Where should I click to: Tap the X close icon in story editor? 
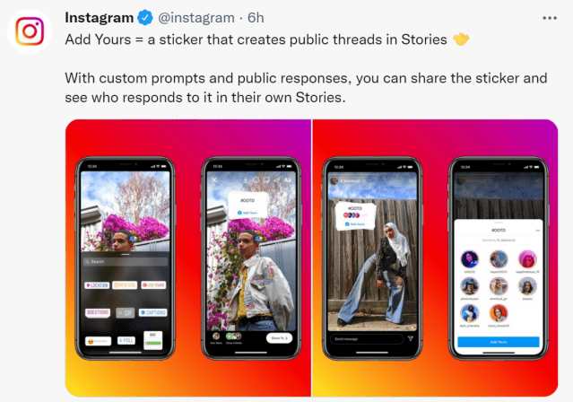[x=214, y=180]
